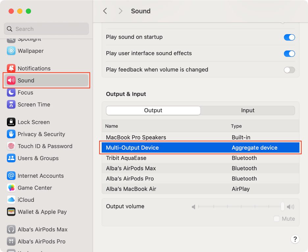
Task: Toggle Play user interface sound effects switch
Action: [x=289, y=53]
